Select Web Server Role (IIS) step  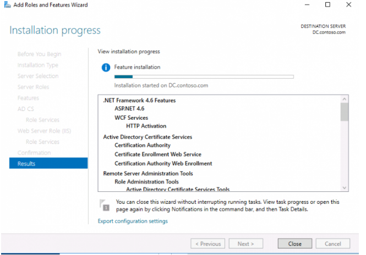tap(45, 131)
